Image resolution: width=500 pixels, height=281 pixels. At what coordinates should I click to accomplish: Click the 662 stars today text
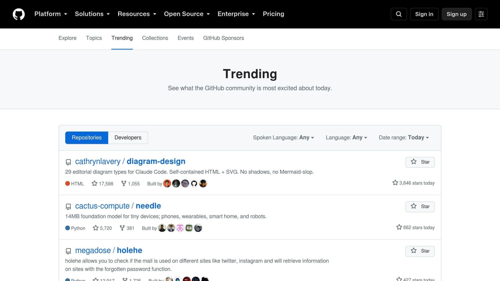click(x=415, y=228)
